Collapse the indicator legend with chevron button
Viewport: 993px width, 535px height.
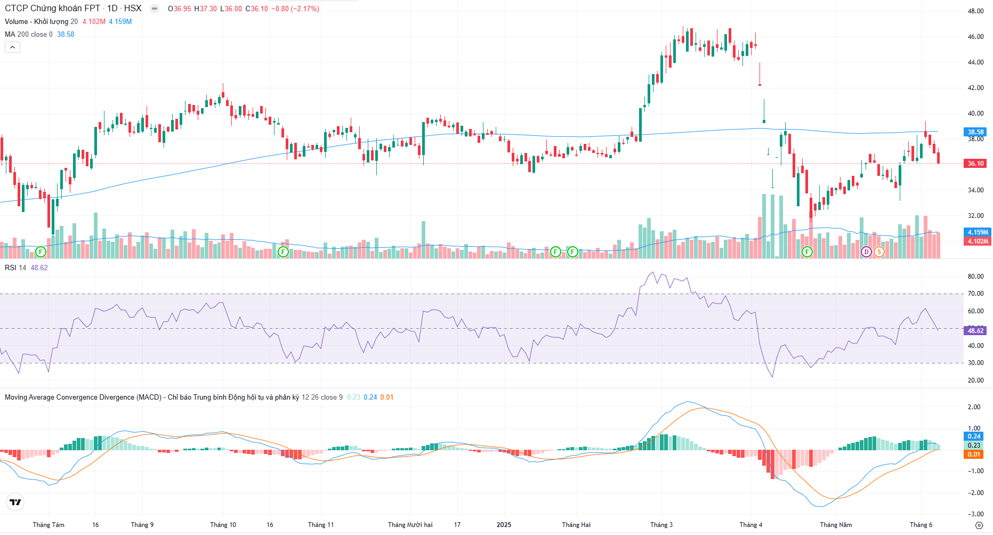point(12,47)
